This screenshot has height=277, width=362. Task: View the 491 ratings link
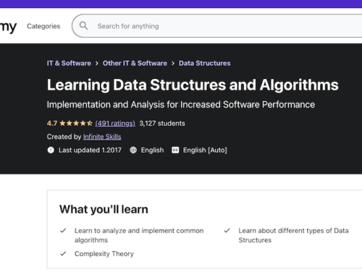115,124
